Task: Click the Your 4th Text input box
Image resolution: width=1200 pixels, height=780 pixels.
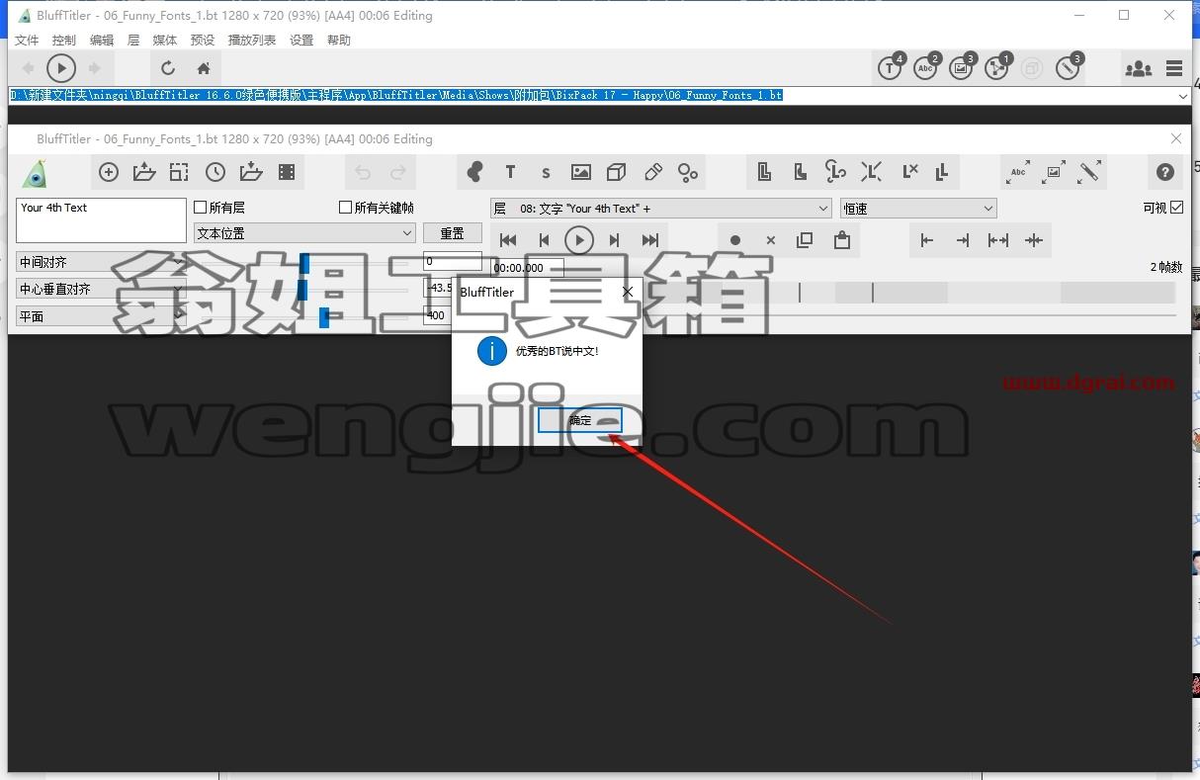Action: (101, 220)
